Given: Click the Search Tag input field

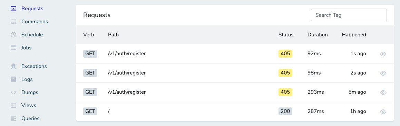Looking at the screenshot, I should 349,15.
